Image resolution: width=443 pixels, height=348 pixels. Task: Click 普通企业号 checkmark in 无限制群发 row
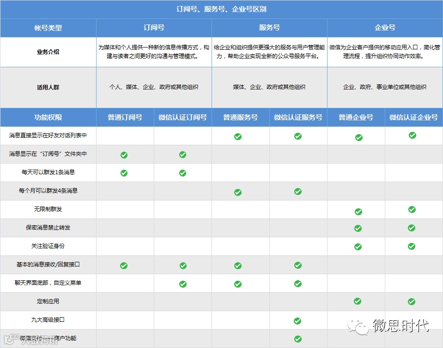click(x=358, y=212)
